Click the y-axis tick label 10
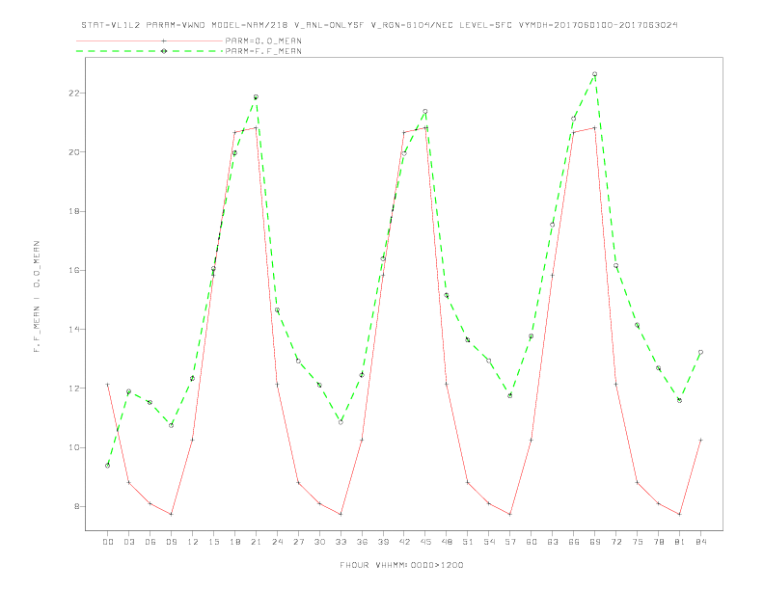Image resolution: width=764 pixels, height=590 pixels. pyautogui.click(x=73, y=447)
